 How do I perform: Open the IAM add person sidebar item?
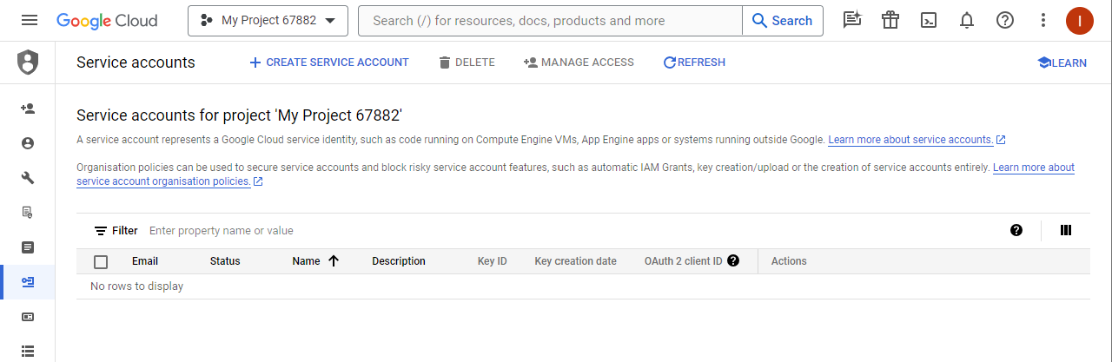[28, 109]
